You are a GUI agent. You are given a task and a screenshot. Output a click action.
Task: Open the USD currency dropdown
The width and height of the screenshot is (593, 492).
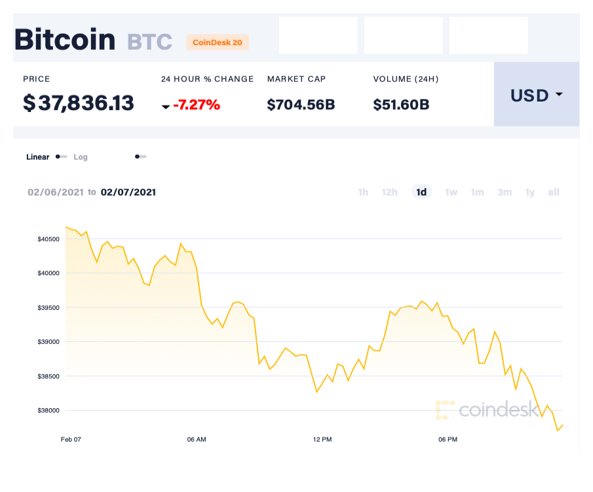coord(536,95)
